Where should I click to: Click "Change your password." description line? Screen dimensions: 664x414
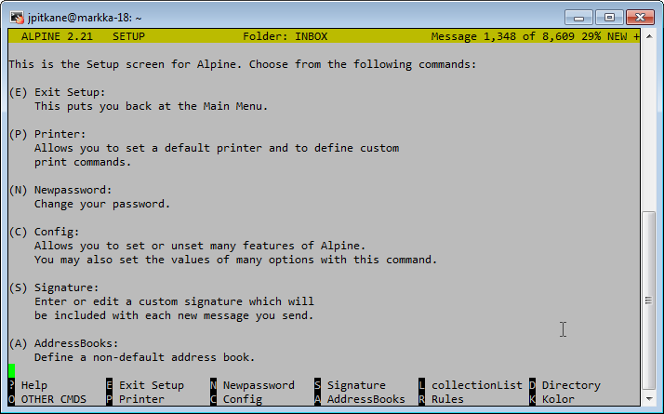coord(102,205)
